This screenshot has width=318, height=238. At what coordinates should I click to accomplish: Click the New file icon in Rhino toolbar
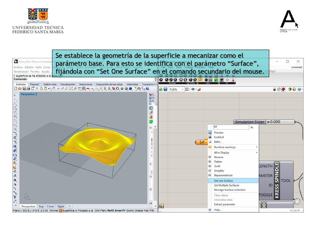(16, 88)
